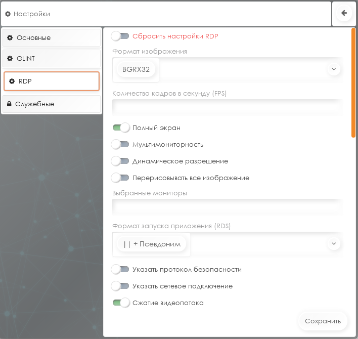Image resolution: width=358 pixels, height=339 pixels.
Task: Turn on Динамическое разрешение
Action: pos(120,161)
